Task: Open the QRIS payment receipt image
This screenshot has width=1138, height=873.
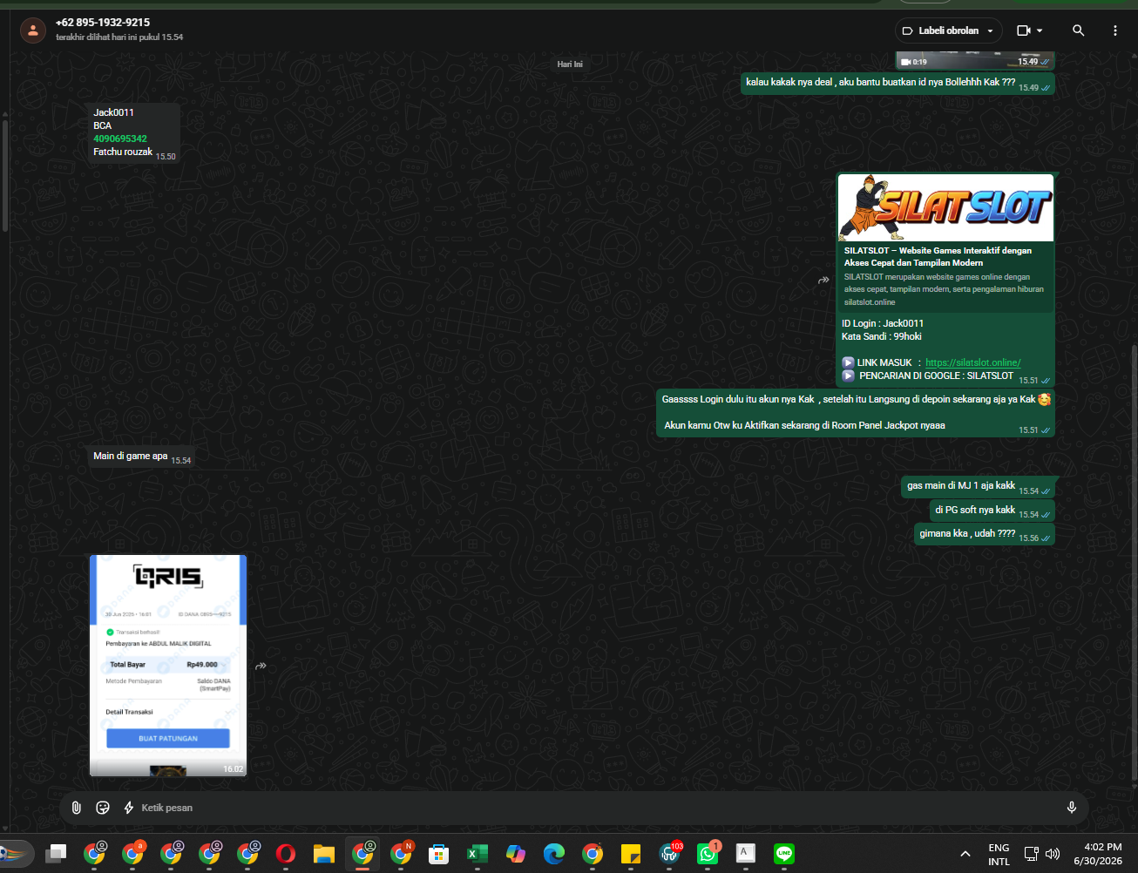Action: pos(168,665)
